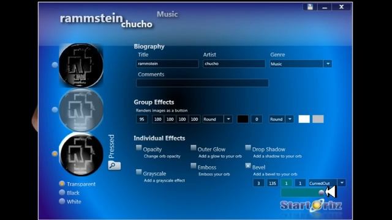Select the Pressed orb thumbnail

pyautogui.click(x=81, y=154)
